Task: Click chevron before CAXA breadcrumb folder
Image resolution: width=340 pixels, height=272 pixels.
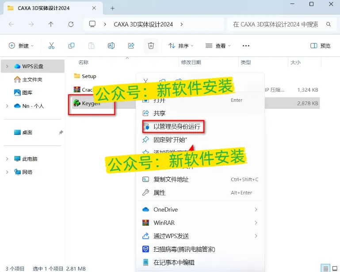Action: 105,24
